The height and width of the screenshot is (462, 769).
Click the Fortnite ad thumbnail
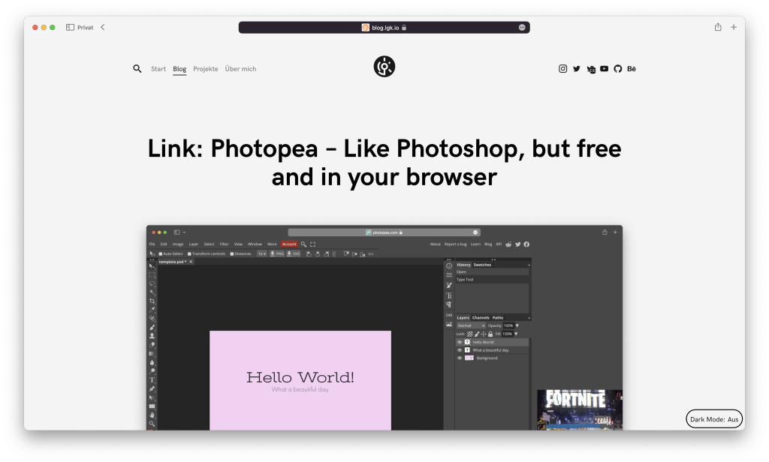pyautogui.click(x=580, y=410)
